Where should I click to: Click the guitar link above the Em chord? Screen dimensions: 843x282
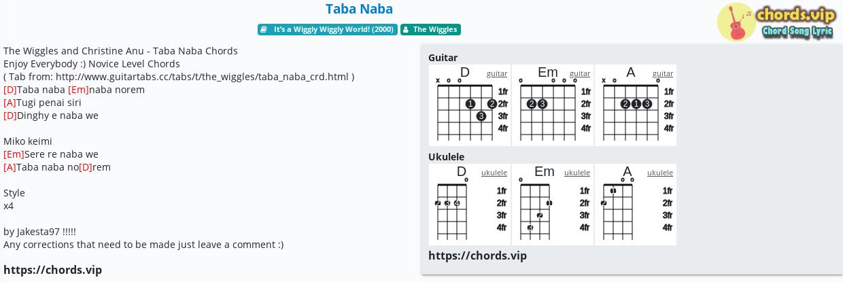click(x=580, y=73)
